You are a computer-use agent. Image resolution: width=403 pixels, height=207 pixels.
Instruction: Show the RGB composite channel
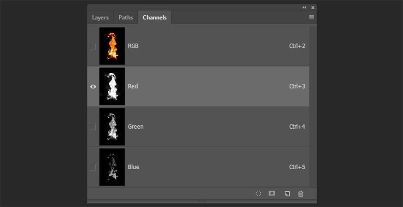click(93, 46)
